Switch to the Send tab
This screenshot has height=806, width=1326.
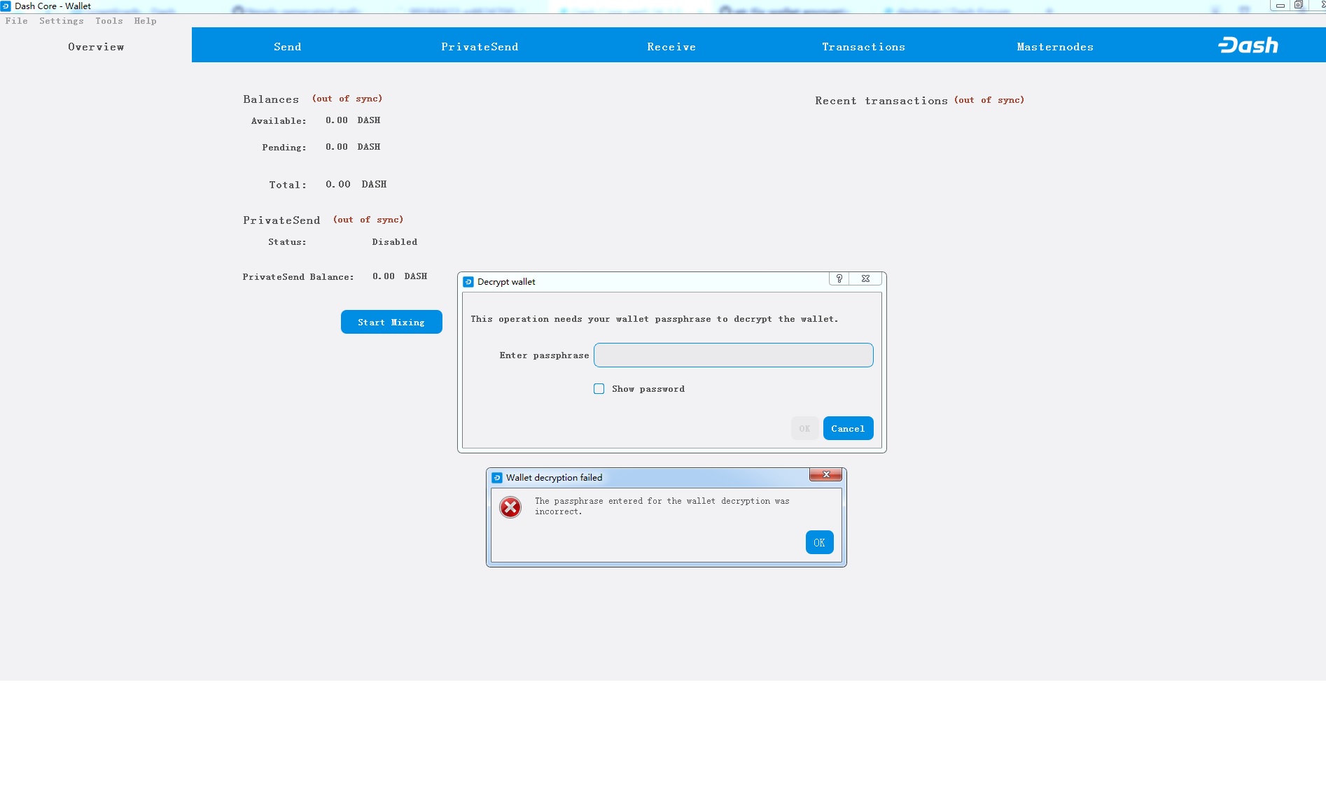coord(288,46)
